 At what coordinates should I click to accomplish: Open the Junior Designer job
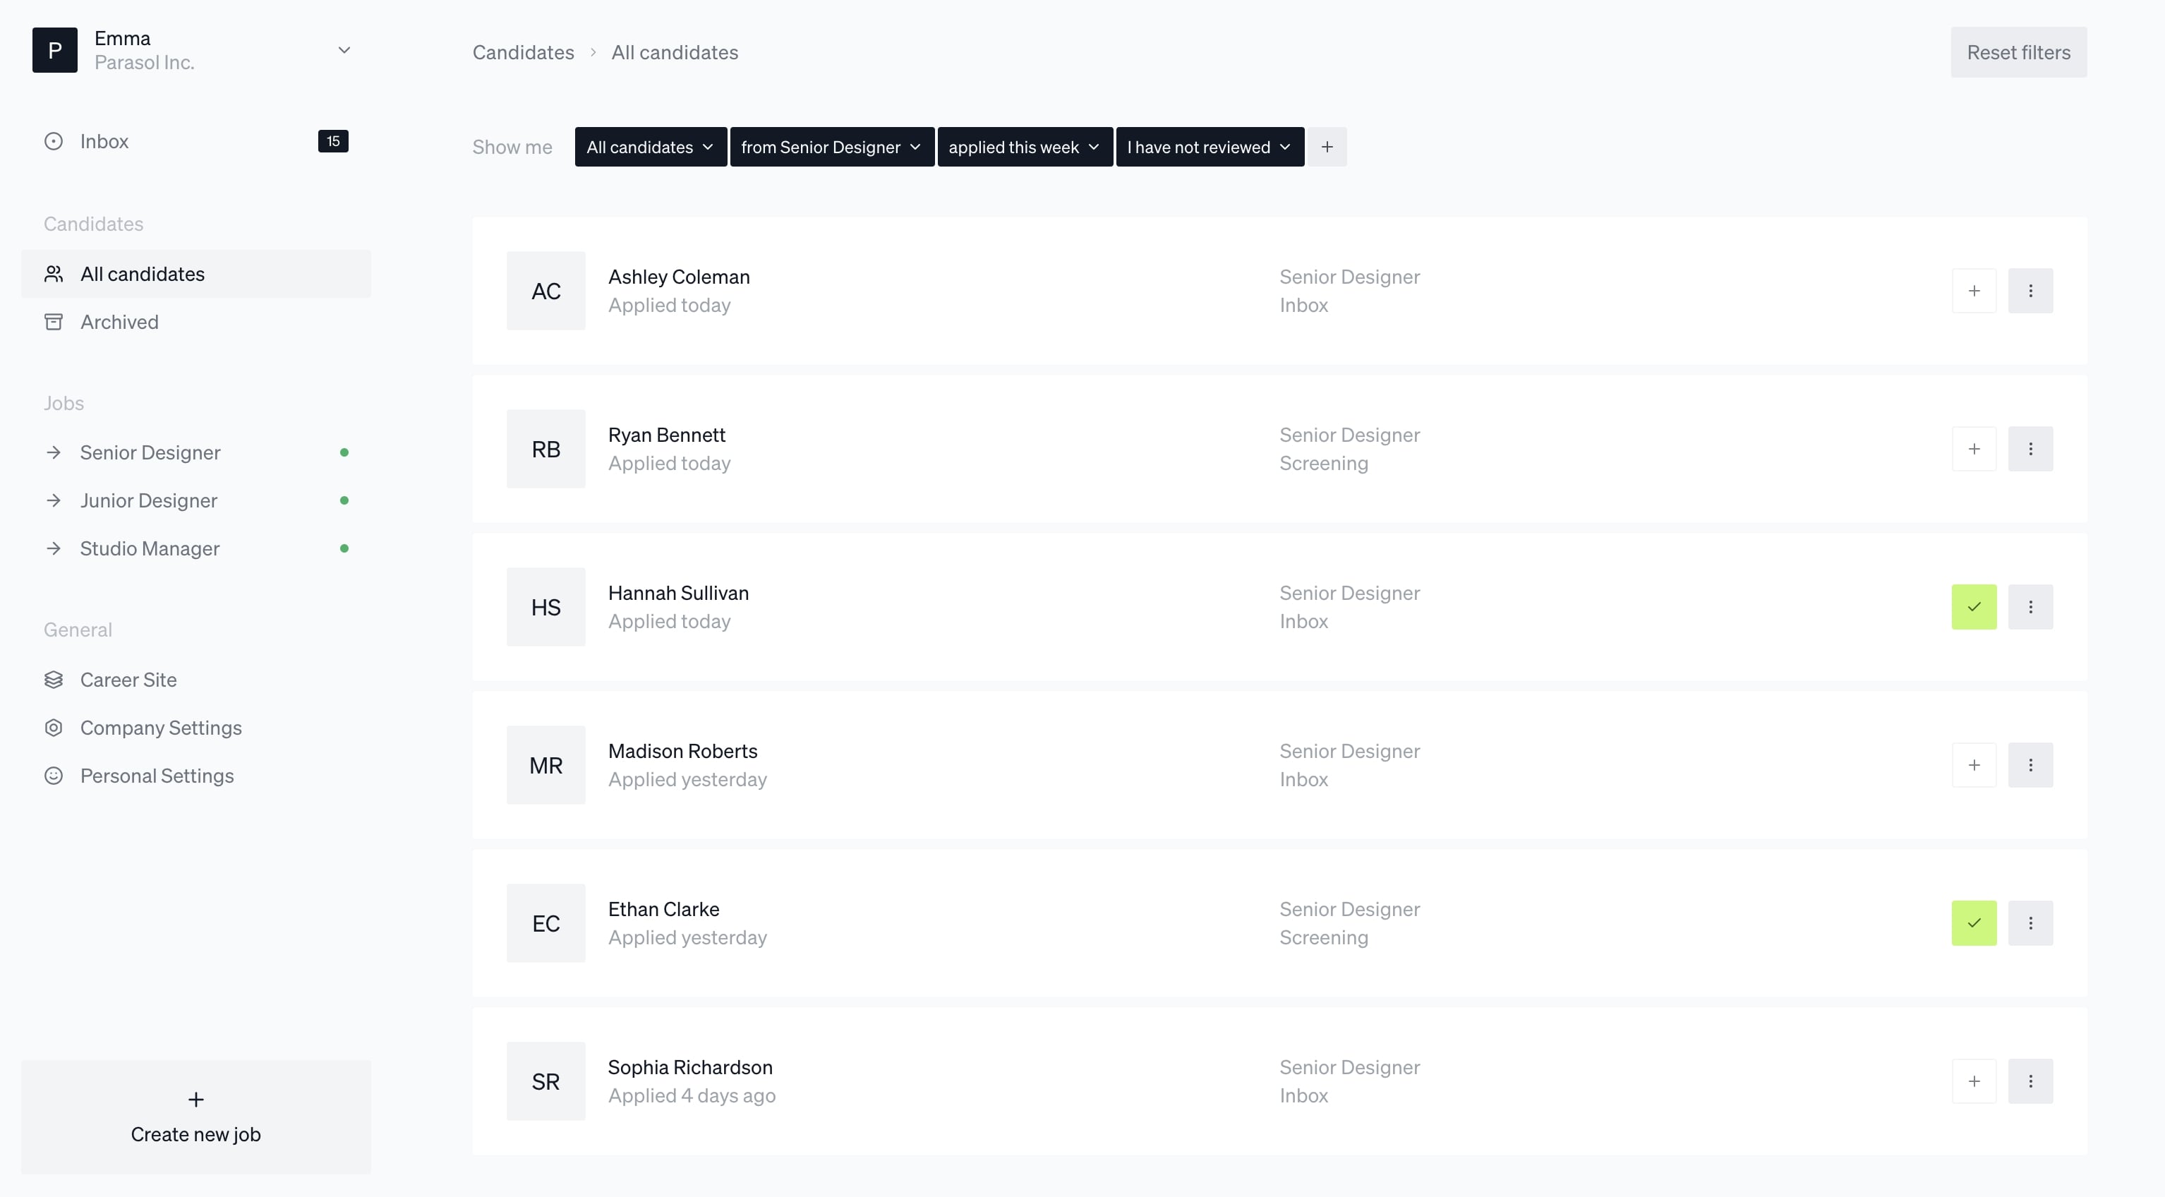tap(196, 500)
